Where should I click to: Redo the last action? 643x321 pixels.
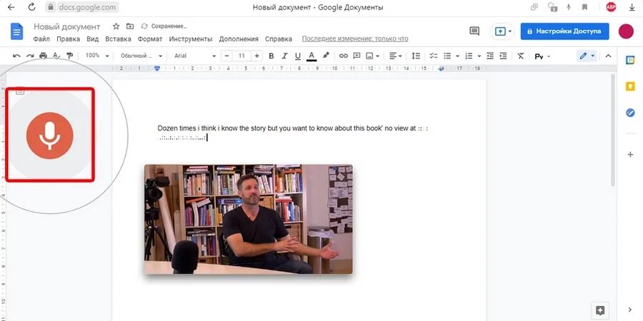[30, 56]
